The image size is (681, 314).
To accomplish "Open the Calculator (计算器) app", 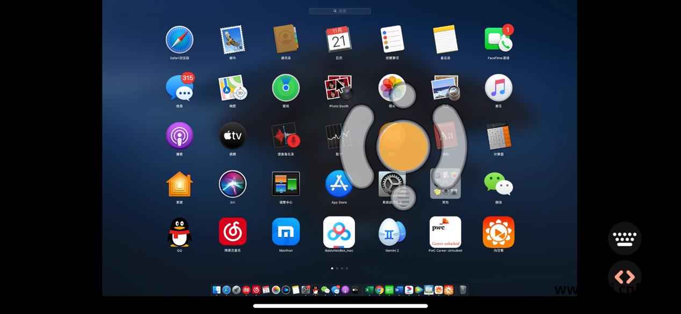I will (x=498, y=136).
